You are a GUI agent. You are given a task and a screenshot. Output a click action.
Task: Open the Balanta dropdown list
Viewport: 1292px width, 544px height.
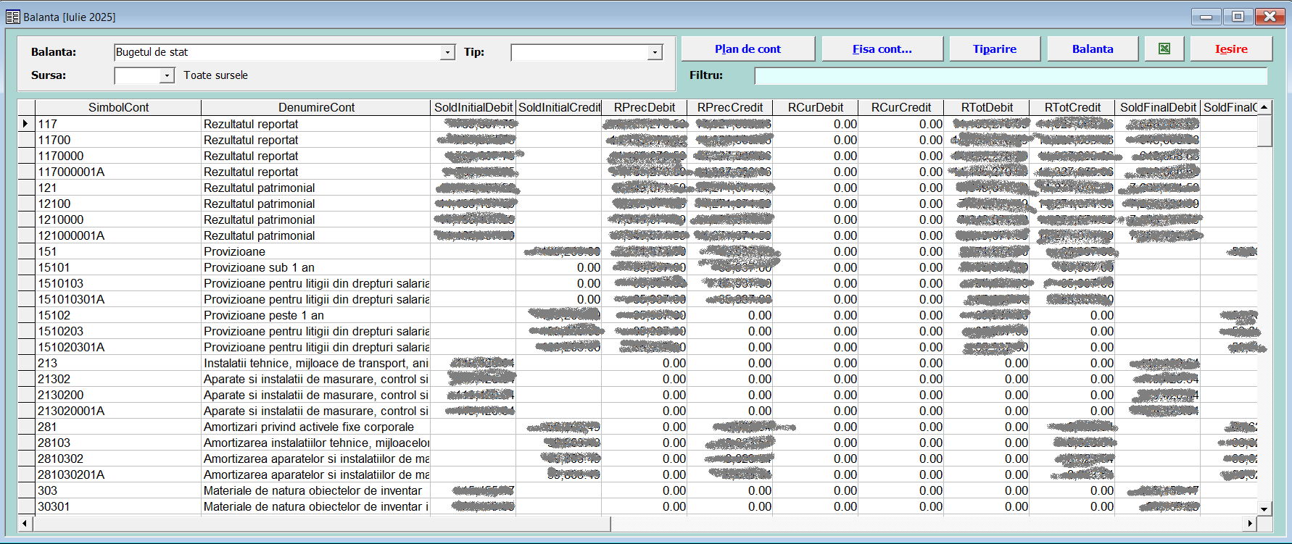(x=447, y=52)
